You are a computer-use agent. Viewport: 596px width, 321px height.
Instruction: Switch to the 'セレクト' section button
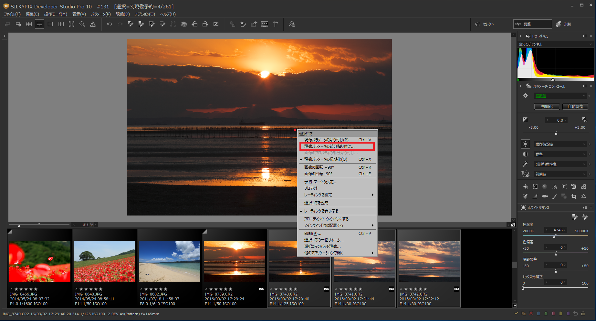(485, 24)
